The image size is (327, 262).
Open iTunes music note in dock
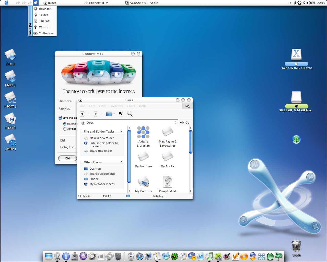[x=209, y=256]
